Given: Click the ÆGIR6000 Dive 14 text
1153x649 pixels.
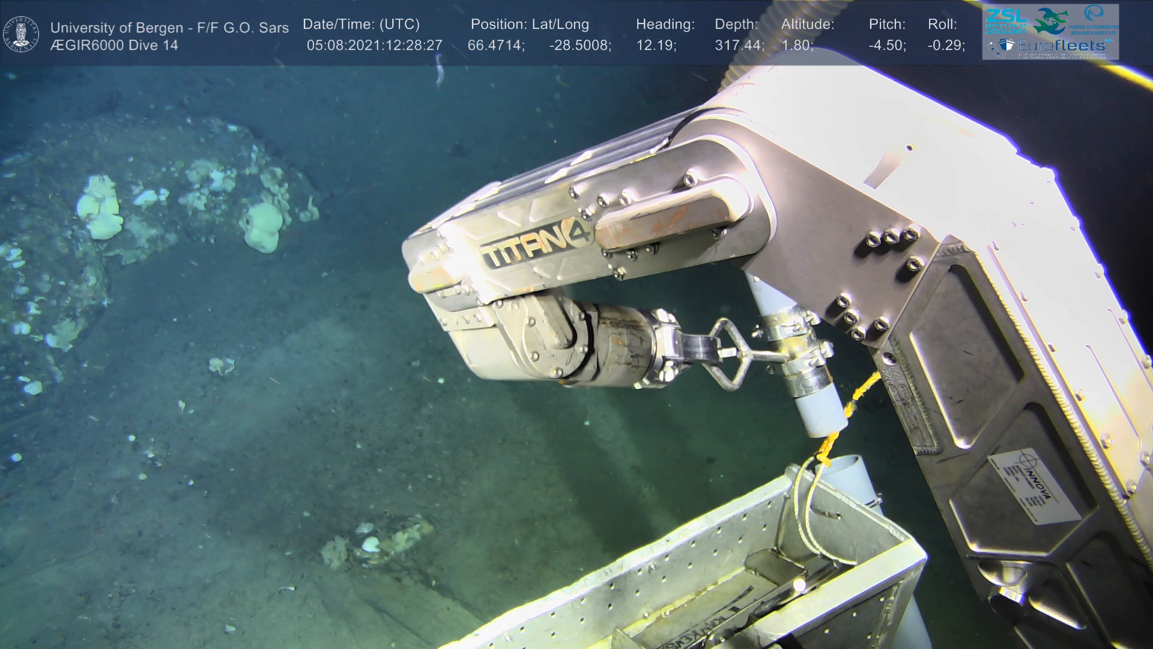Looking at the screenshot, I should click(x=114, y=46).
